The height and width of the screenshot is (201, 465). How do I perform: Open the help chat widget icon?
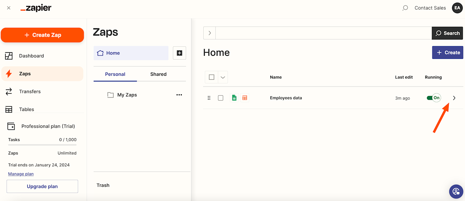click(456, 191)
